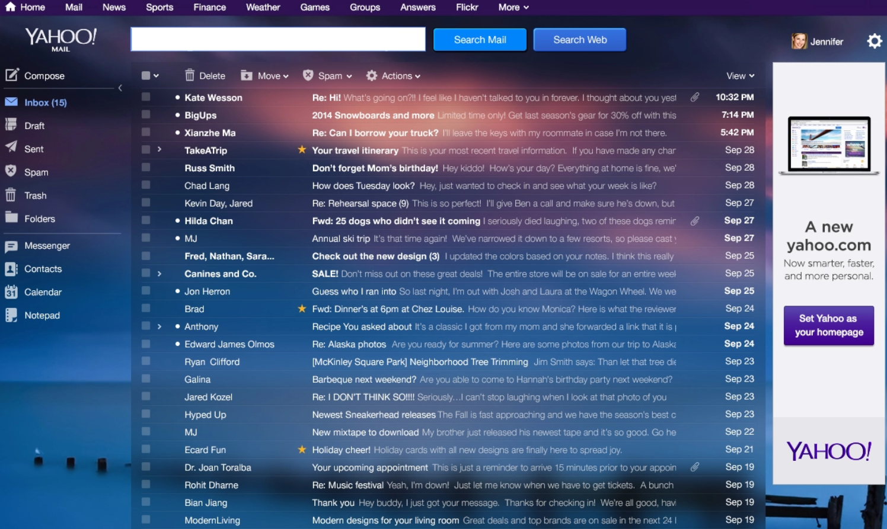Open settings gear icon near Jennifer
This screenshot has height=529, width=887.
click(x=875, y=41)
